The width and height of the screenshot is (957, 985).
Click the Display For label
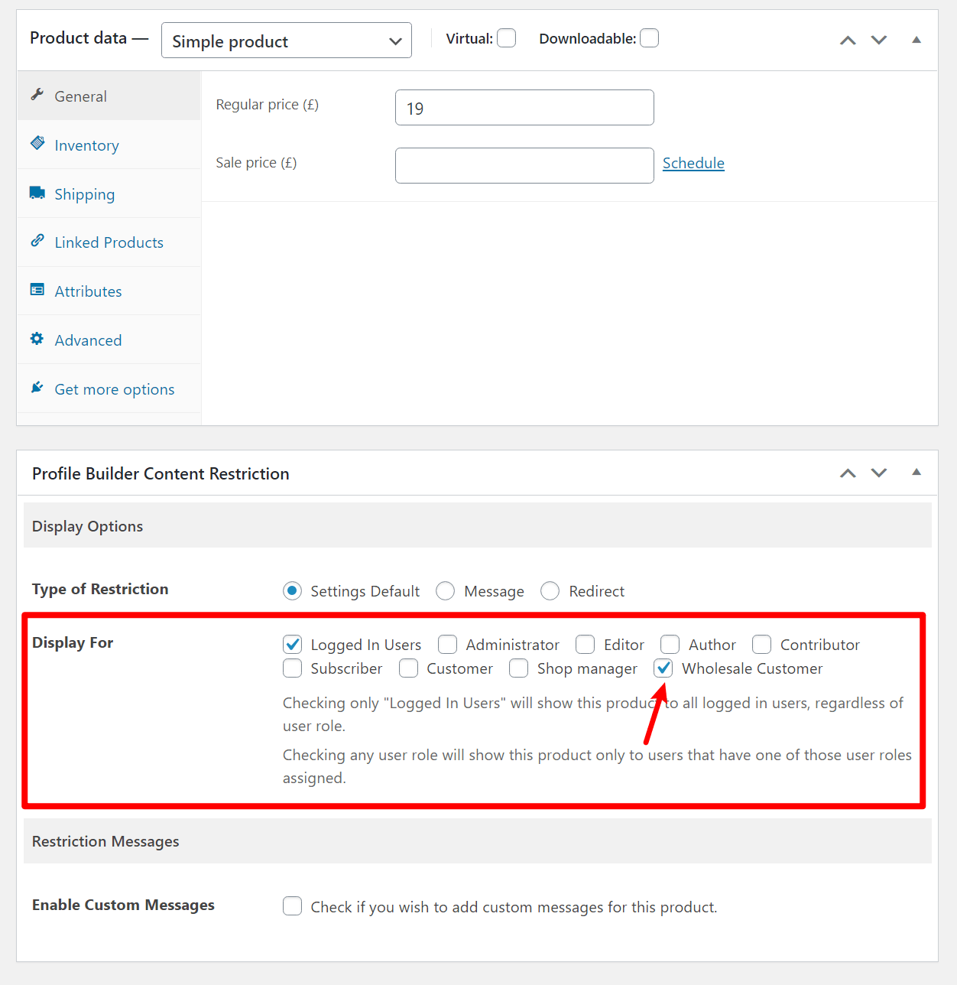(x=73, y=642)
